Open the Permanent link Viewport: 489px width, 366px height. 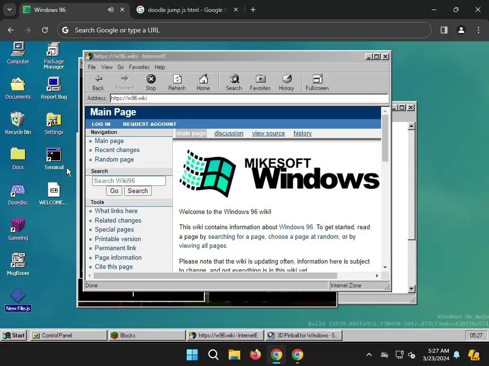116,248
